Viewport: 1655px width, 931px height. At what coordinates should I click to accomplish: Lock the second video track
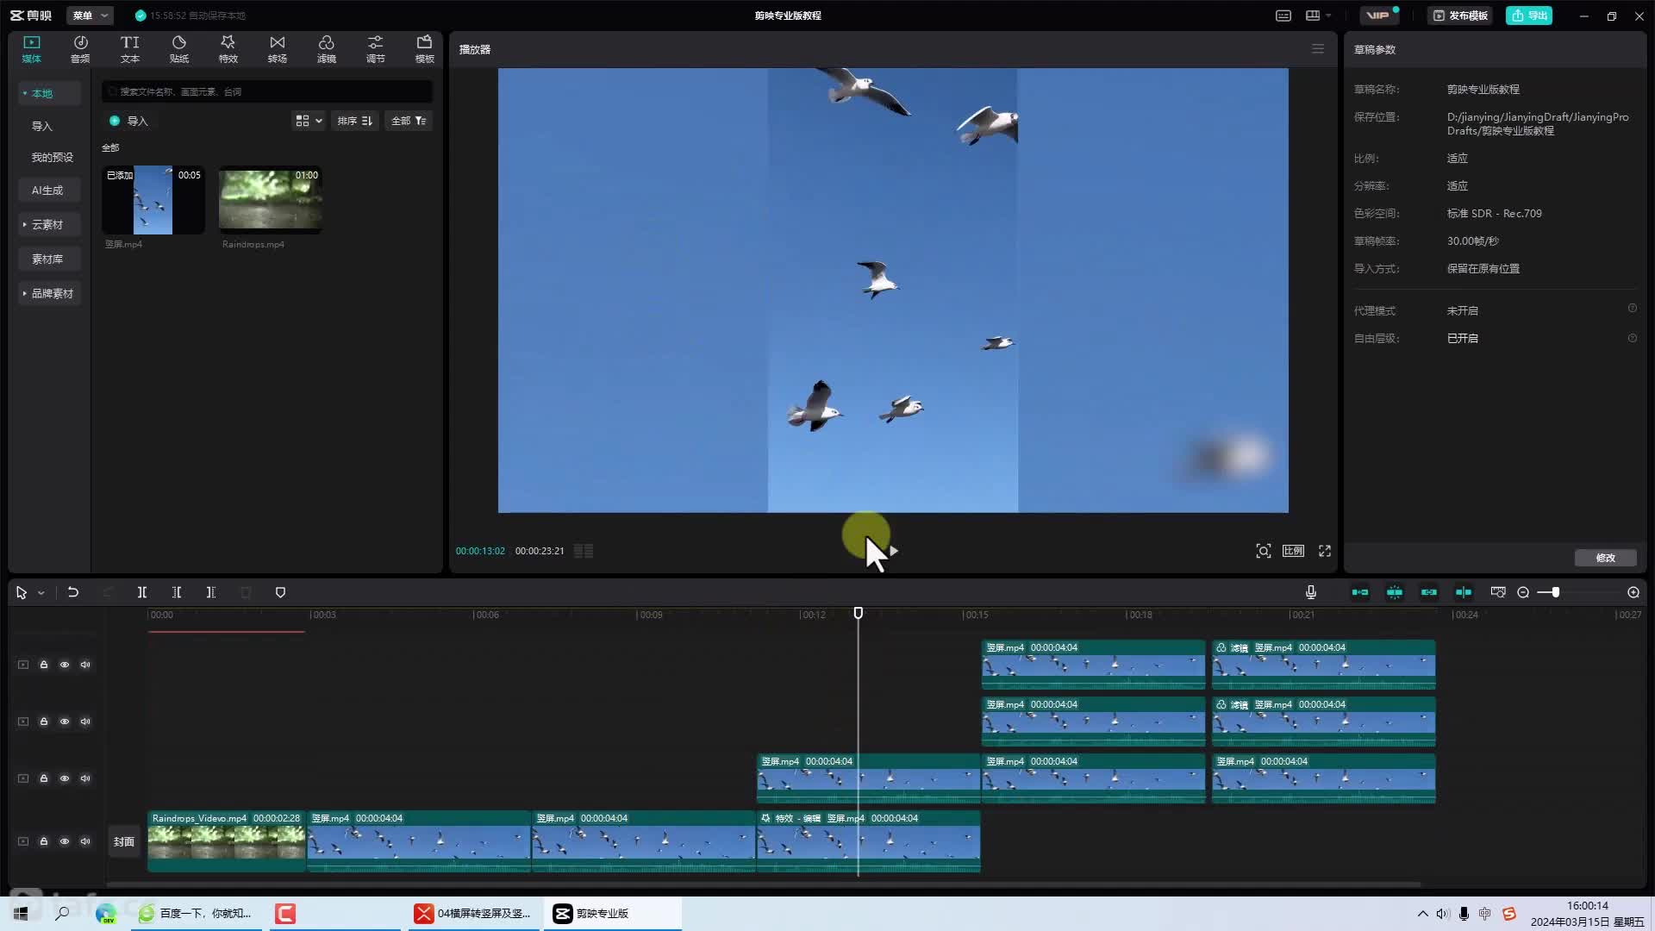point(44,722)
